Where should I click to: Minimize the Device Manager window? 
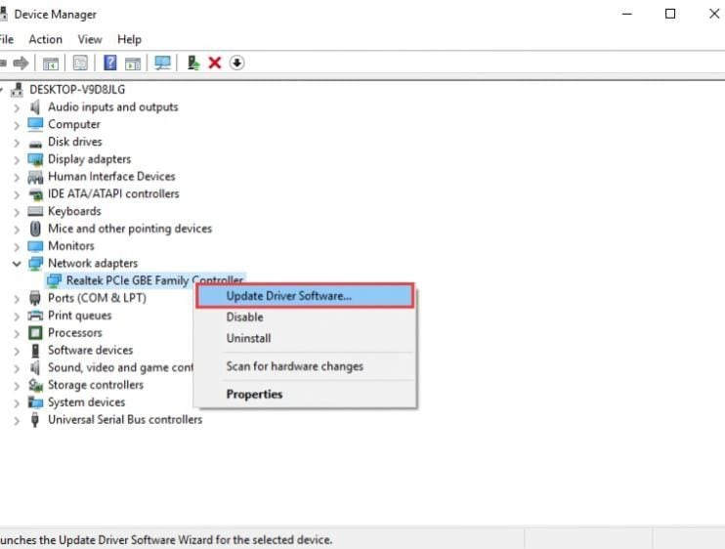[x=627, y=14]
